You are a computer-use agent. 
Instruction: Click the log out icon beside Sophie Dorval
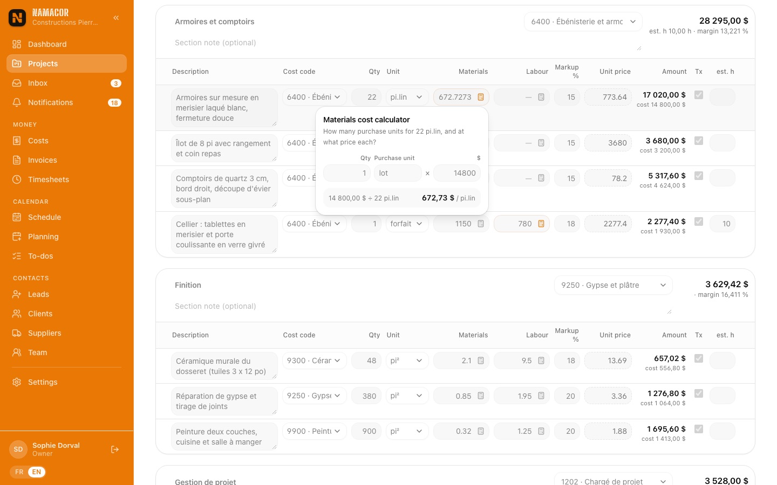115,449
